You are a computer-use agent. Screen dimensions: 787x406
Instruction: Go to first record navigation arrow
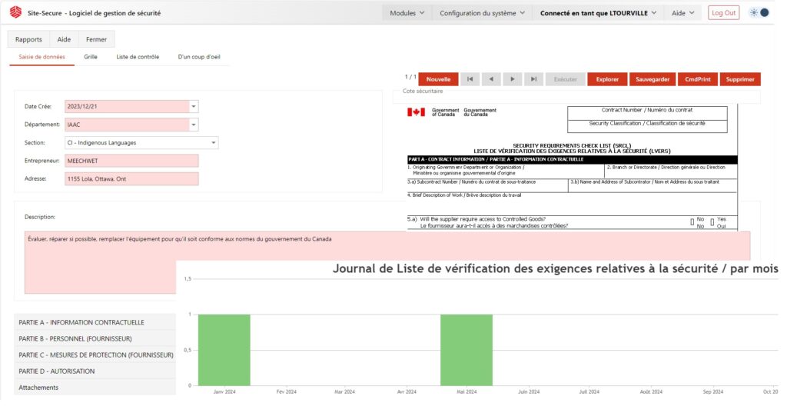pyautogui.click(x=470, y=79)
